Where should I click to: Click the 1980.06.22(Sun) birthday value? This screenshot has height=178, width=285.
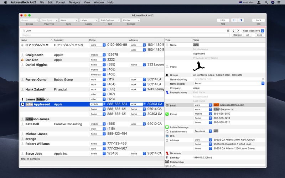pos(202,157)
